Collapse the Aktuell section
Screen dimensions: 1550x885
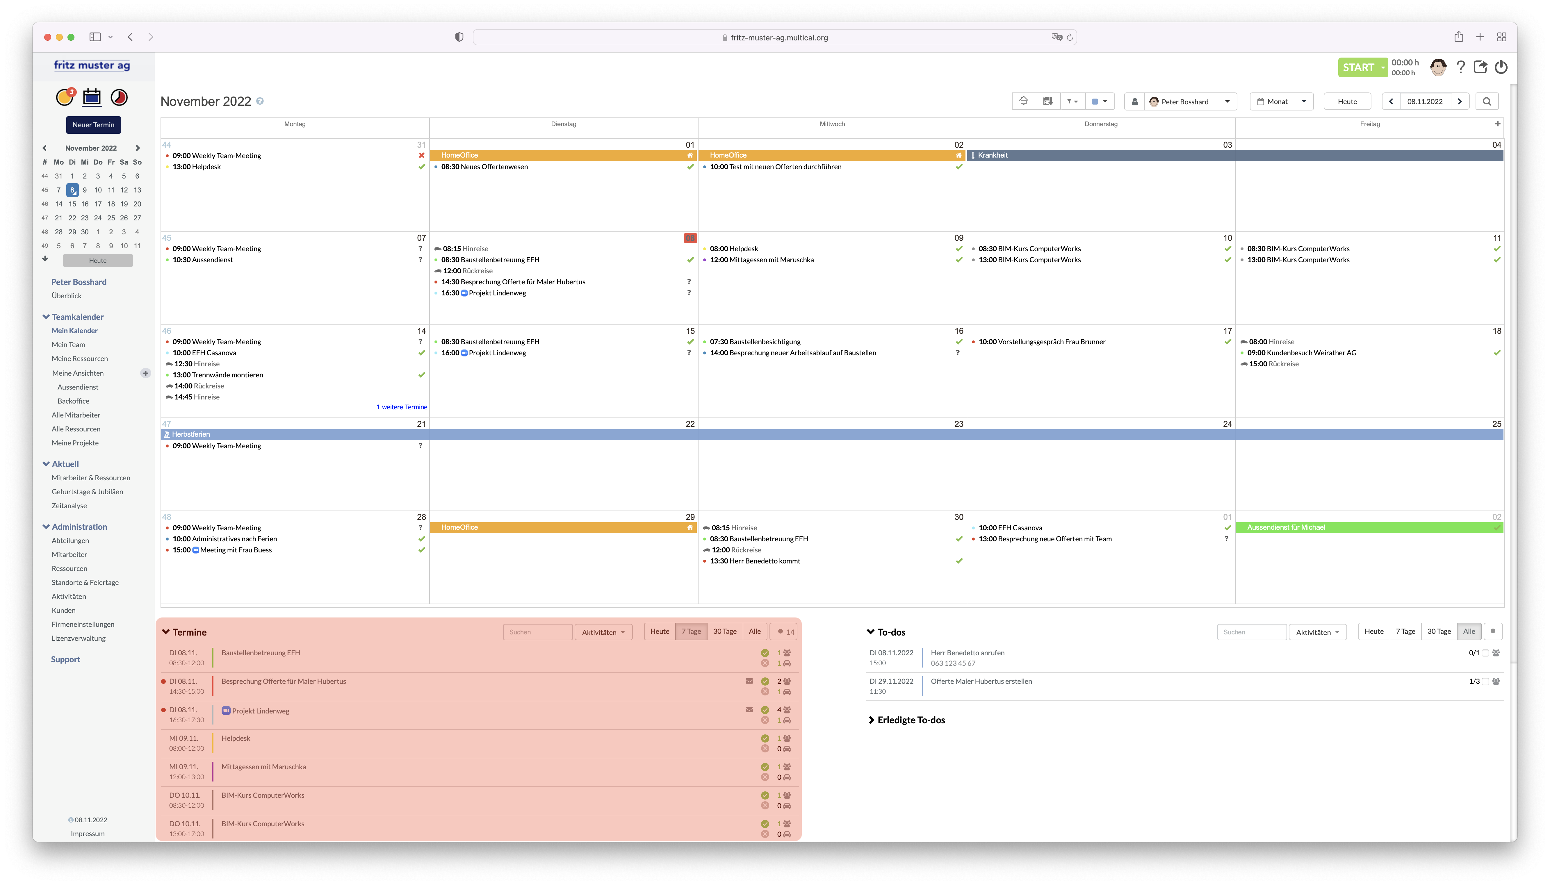pyautogui.click(x=46, y=464)
